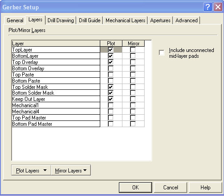Enable Plot for Mechanical1 layer
This screenshot has height=196, width=224.
[110, 105]
